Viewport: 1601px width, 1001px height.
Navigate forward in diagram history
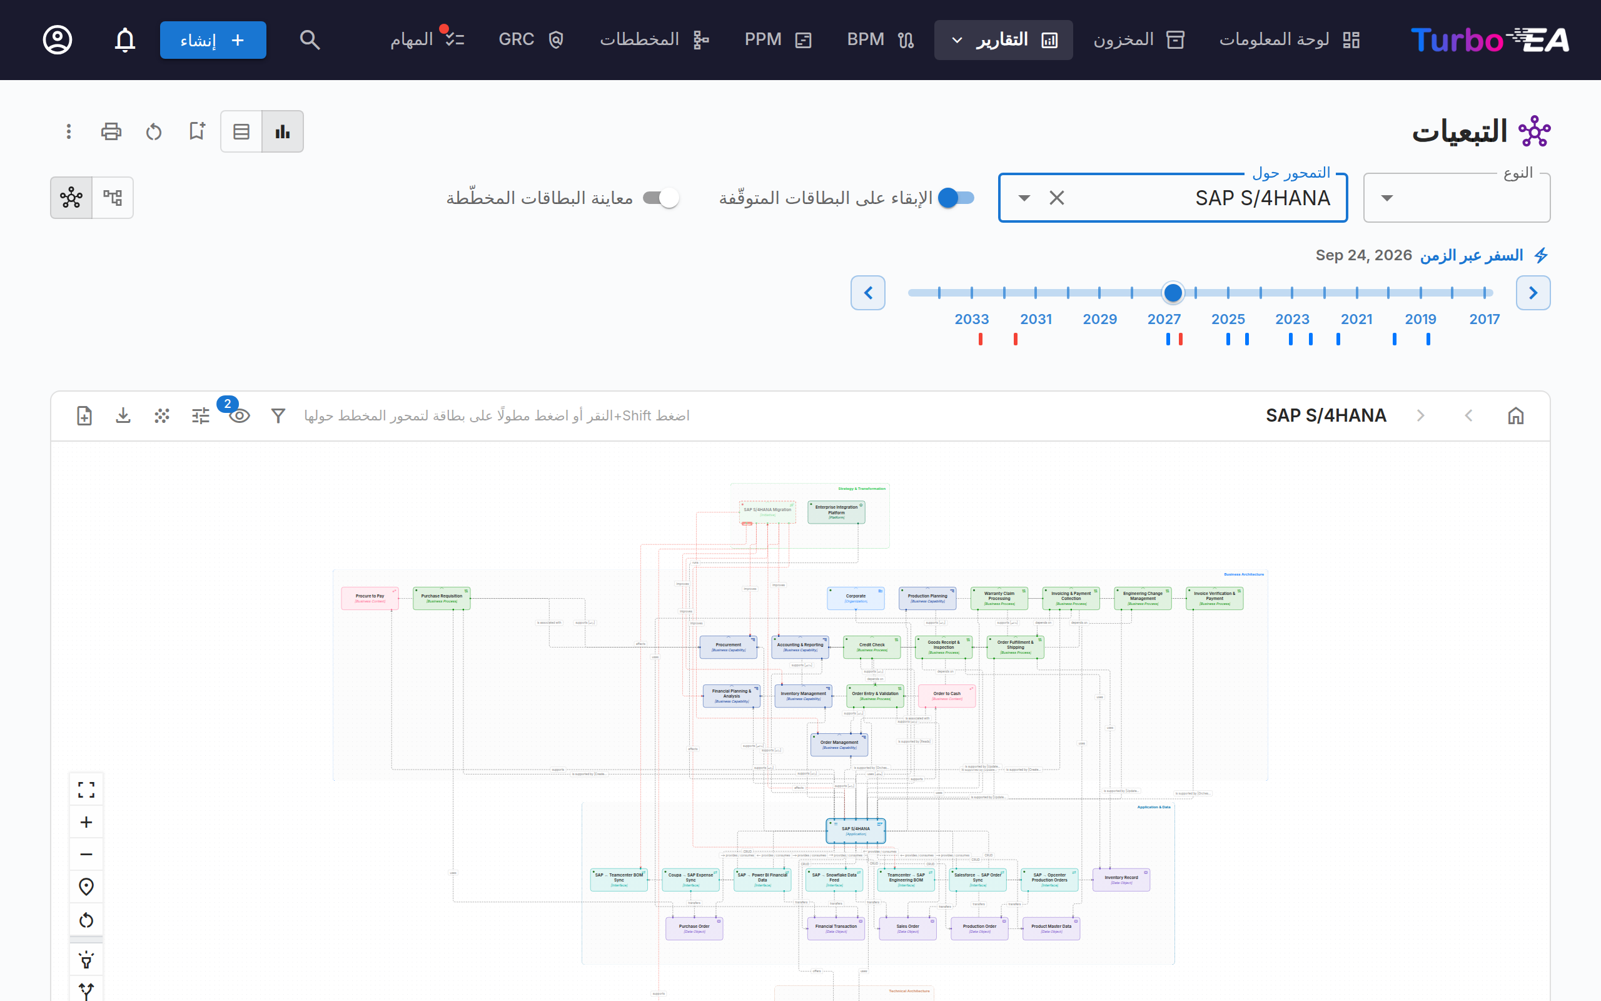1420,416
